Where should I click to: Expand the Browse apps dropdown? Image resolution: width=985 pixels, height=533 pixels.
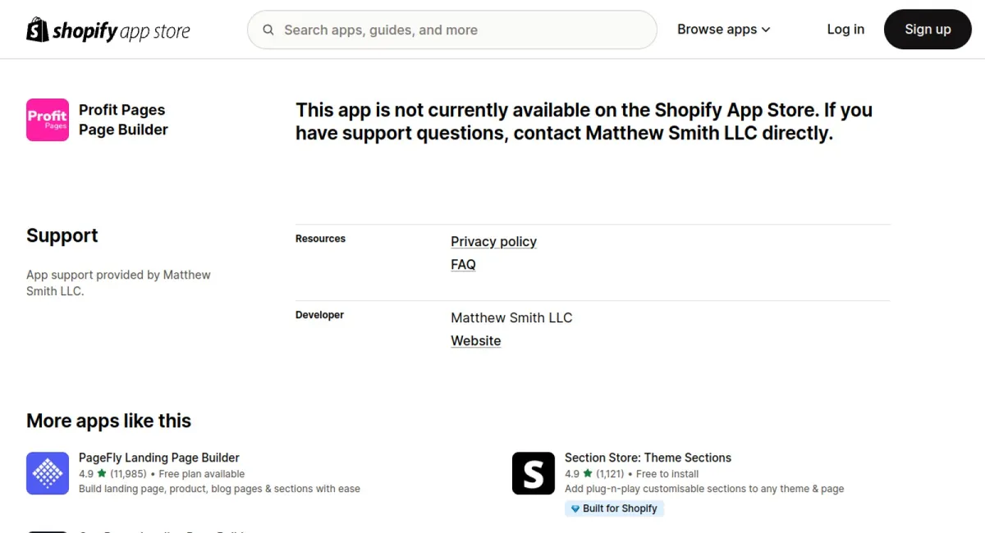click(723, 30)
